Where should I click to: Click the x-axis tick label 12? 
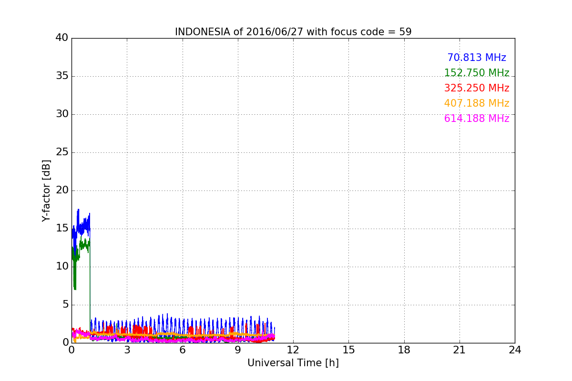(x=293, y=350)
